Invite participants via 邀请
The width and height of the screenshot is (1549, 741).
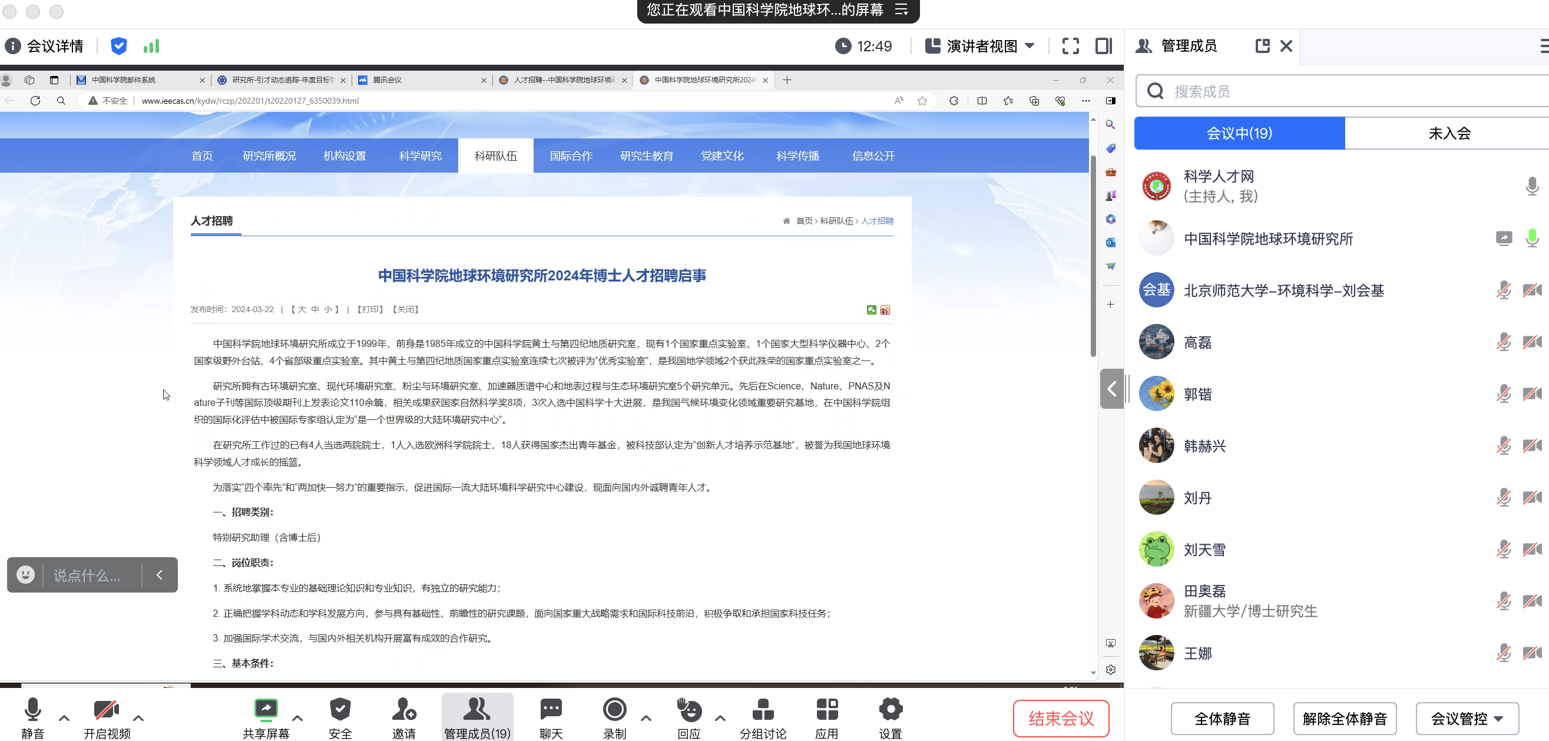click(404, 718)
